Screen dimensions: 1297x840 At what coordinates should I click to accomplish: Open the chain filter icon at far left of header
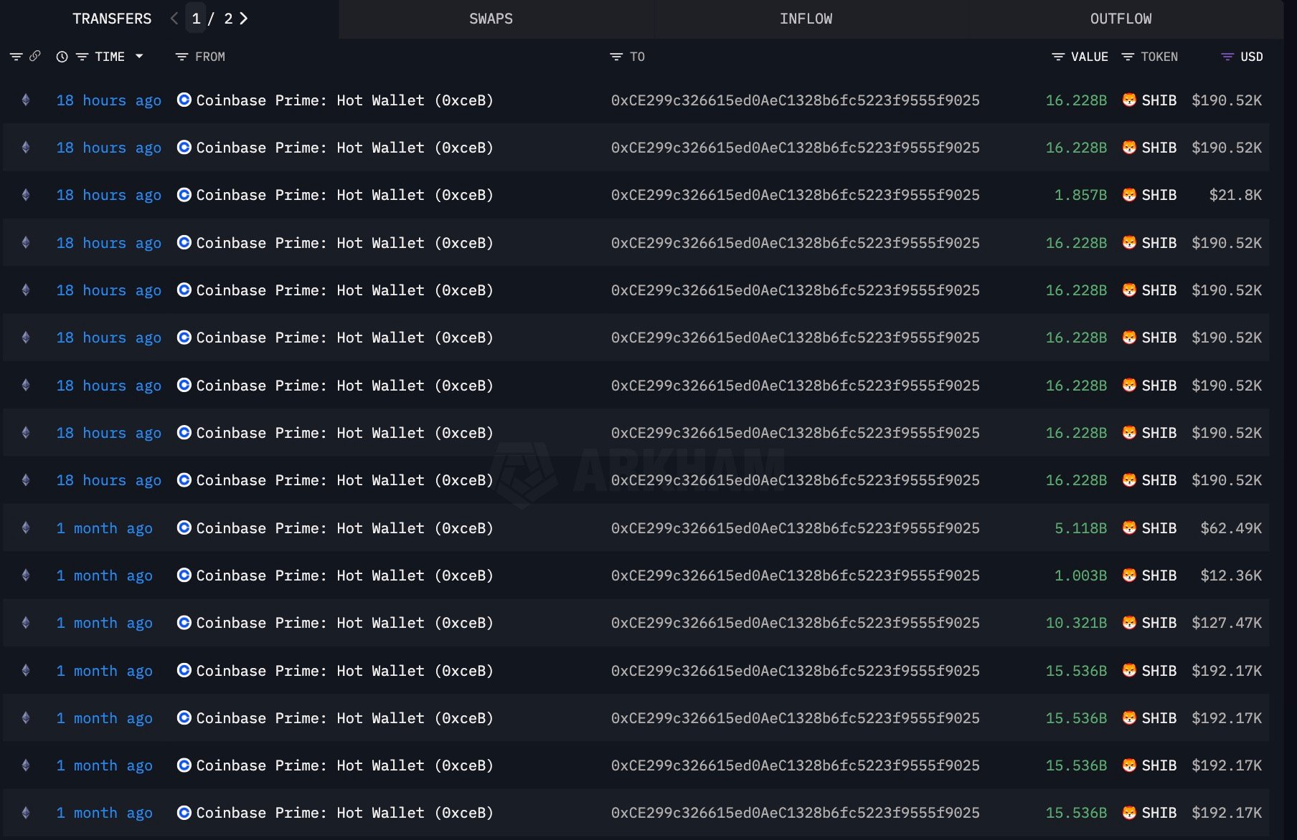(x=16, y=57)
